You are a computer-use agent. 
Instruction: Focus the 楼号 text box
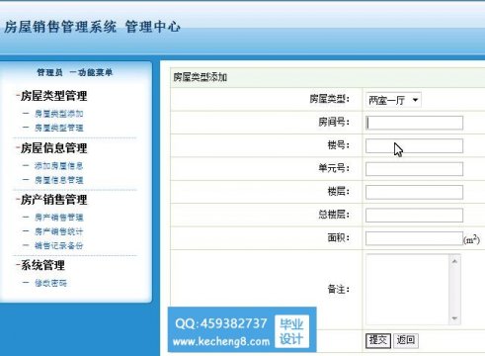point(414,145)
